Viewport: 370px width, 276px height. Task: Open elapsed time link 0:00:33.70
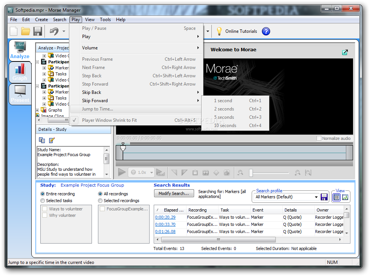(165, 224)
